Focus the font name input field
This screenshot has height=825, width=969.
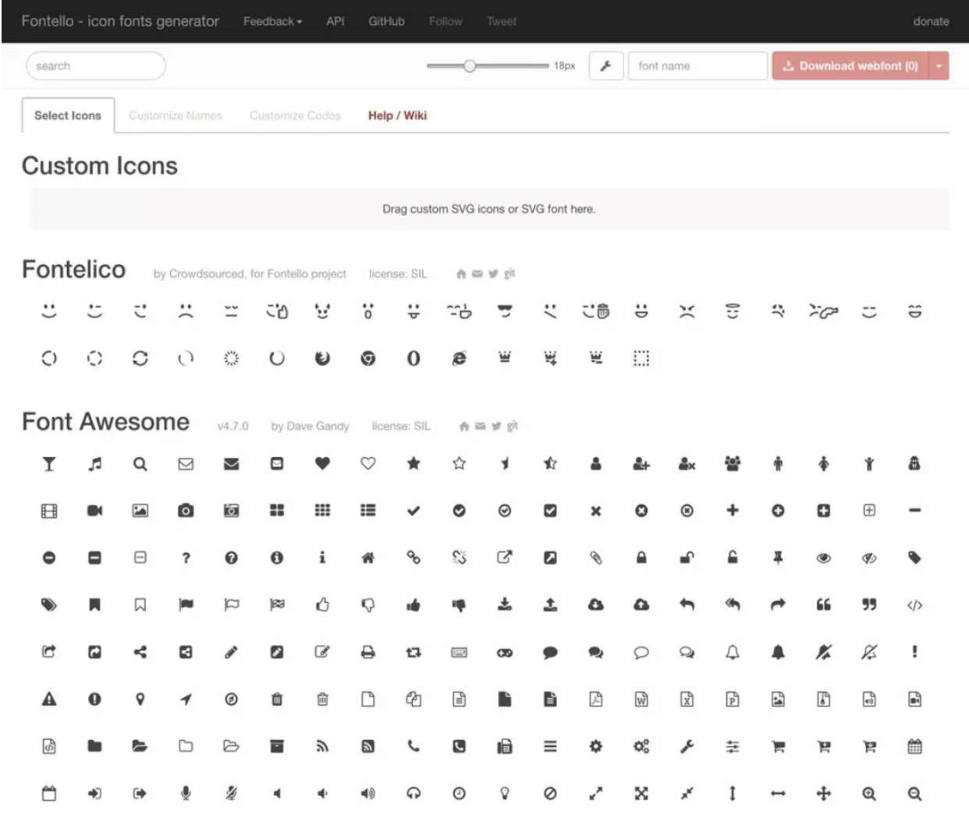coord(697,66)
